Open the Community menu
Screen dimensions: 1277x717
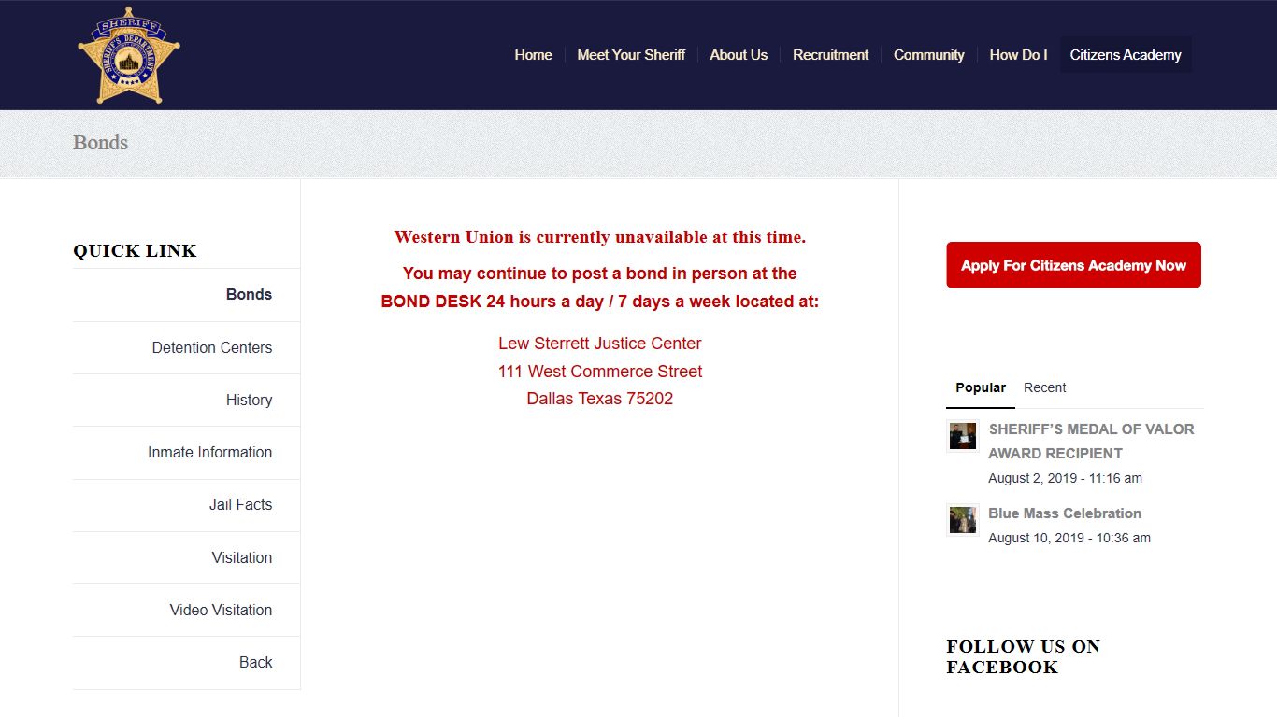point(929,55)
